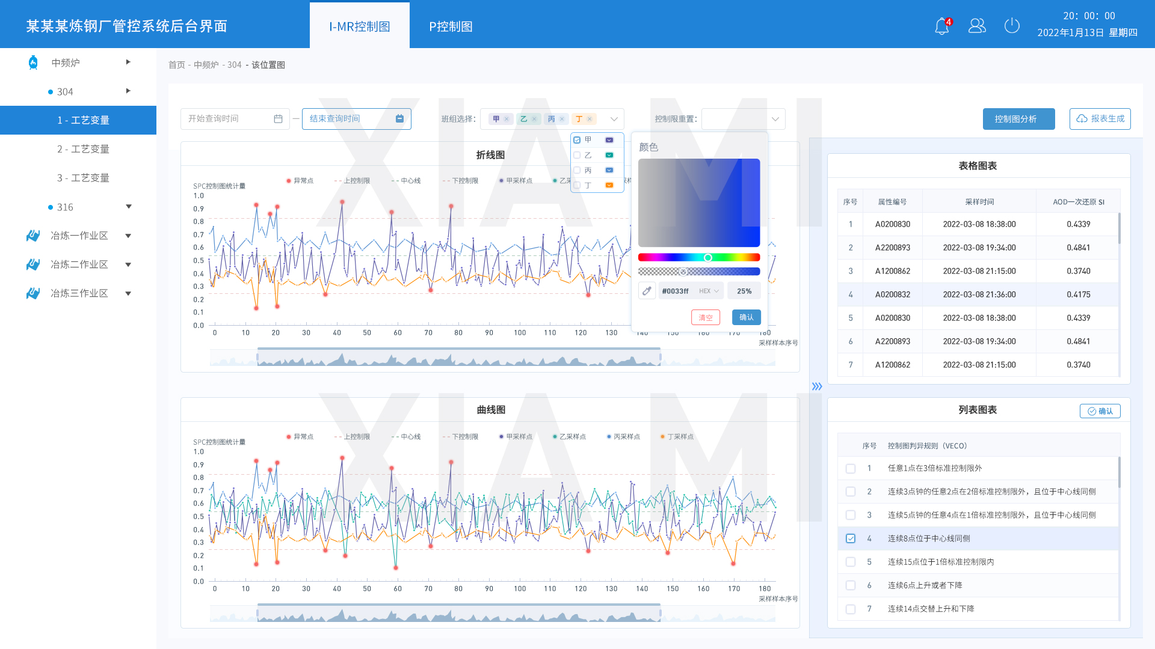
Task: Click the 报表生成 button
Action: (x=1100, y=119)
